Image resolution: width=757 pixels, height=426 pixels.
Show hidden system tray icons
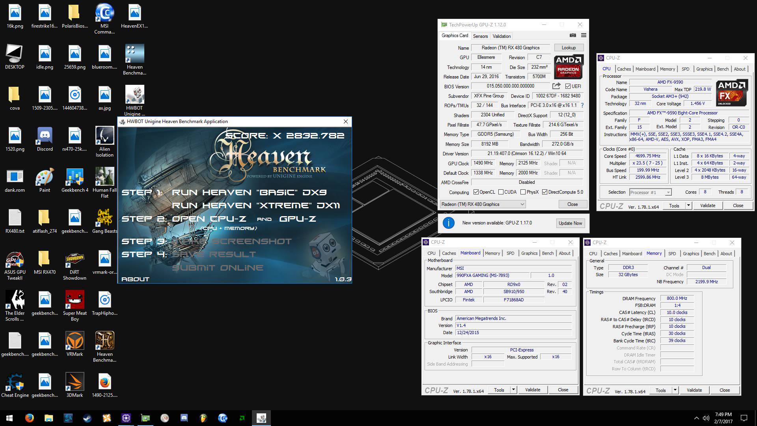(x=696, y=418)
